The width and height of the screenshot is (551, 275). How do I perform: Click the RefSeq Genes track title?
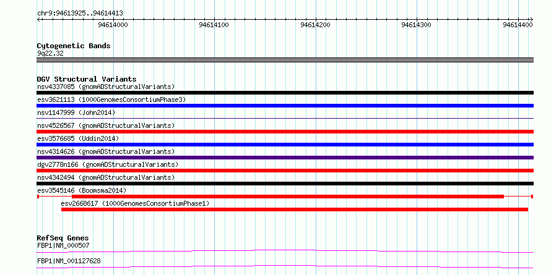coord(63,239)
